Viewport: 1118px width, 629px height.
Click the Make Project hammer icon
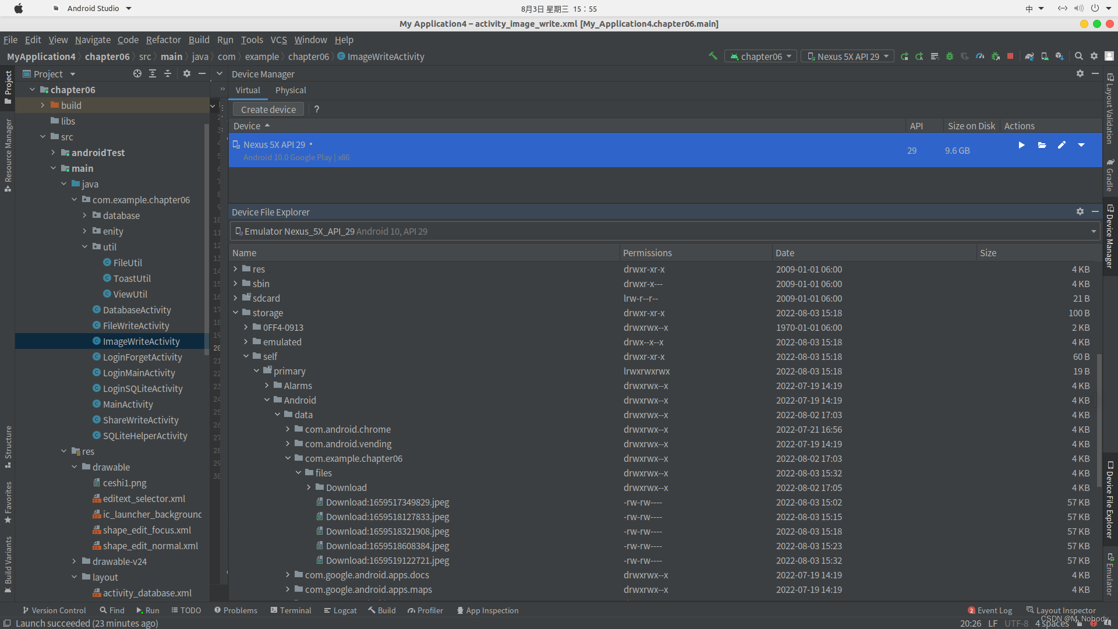pyautogui.click(x=713, y=56)
